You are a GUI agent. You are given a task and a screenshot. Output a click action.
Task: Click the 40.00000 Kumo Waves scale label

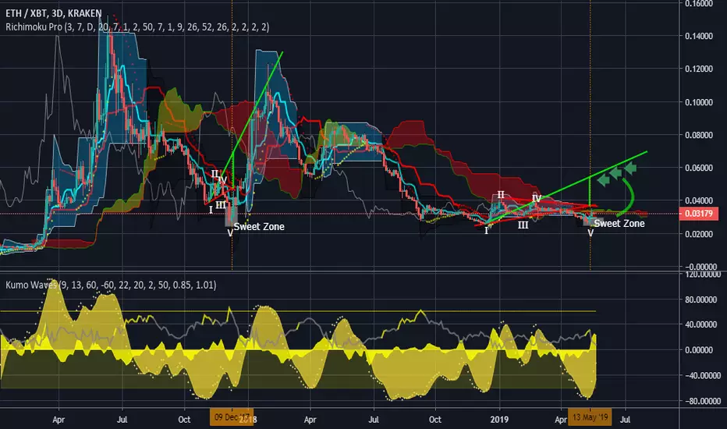700,324
